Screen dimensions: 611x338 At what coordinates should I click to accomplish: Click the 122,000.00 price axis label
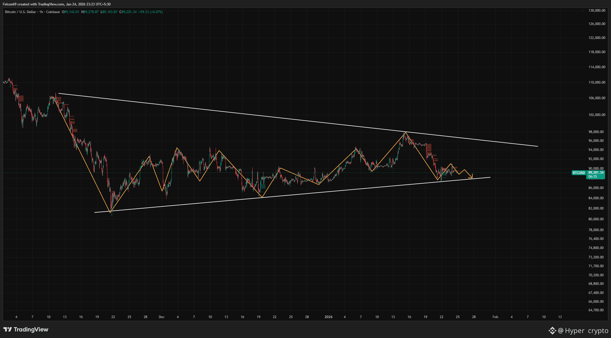tap(597, 38)
